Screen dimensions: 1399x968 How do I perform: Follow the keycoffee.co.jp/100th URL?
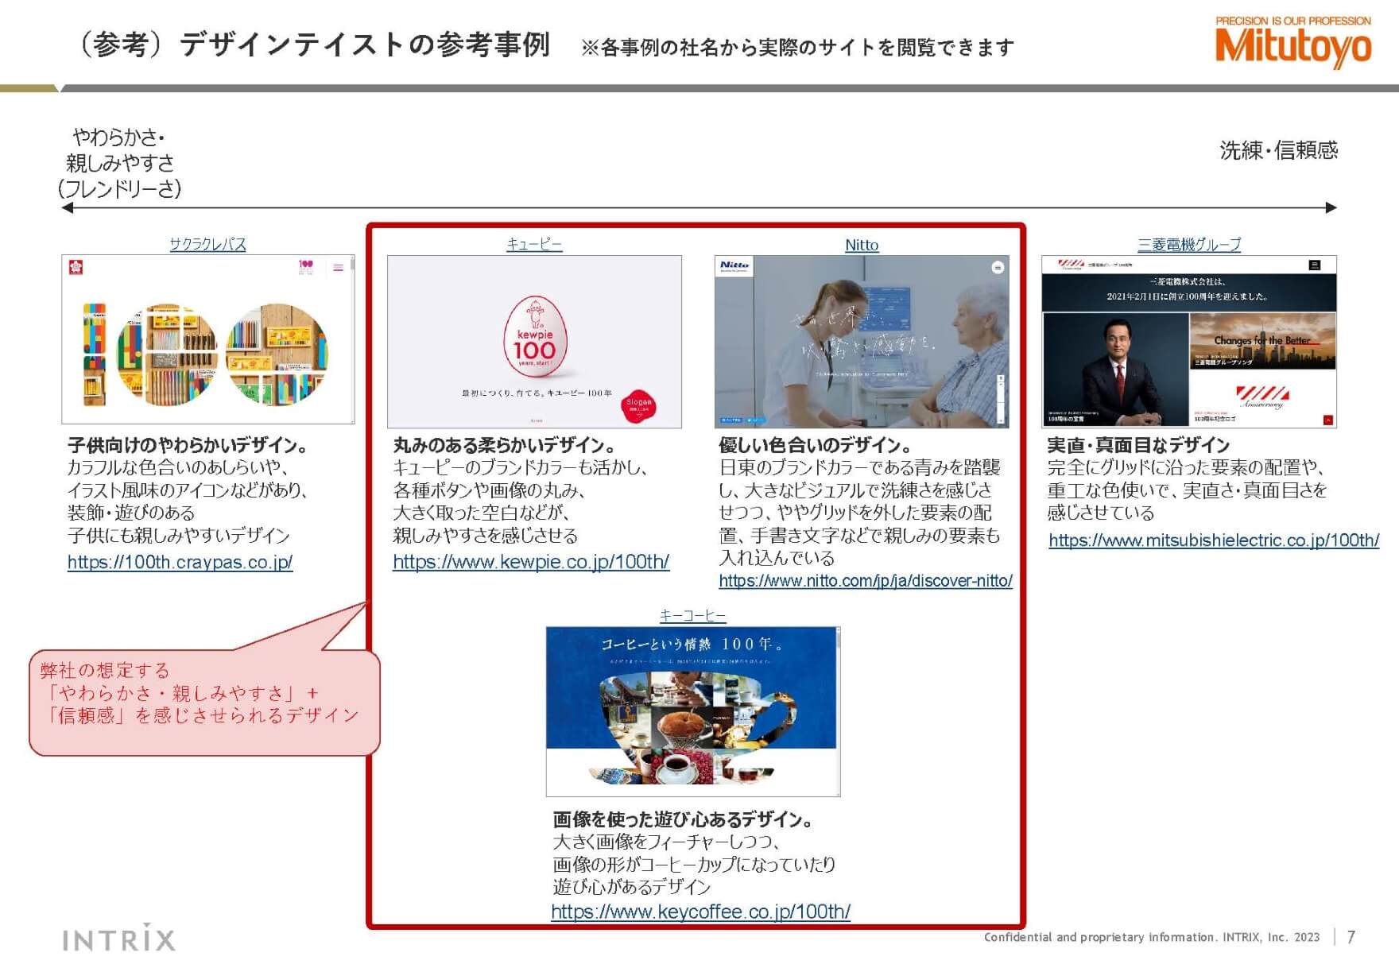tap(700, 912)
